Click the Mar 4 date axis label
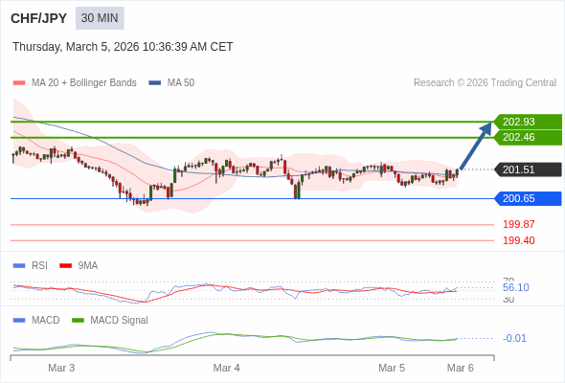 coord(226,368)
